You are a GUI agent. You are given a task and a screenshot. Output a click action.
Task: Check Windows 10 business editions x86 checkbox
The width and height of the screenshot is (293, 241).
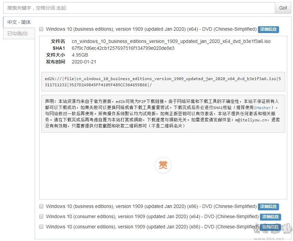(41, 206)
